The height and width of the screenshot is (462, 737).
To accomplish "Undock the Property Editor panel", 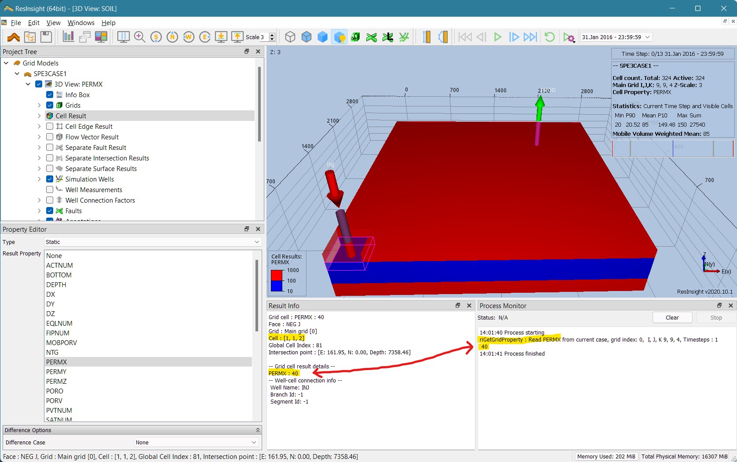I will [x=247, y=229].
